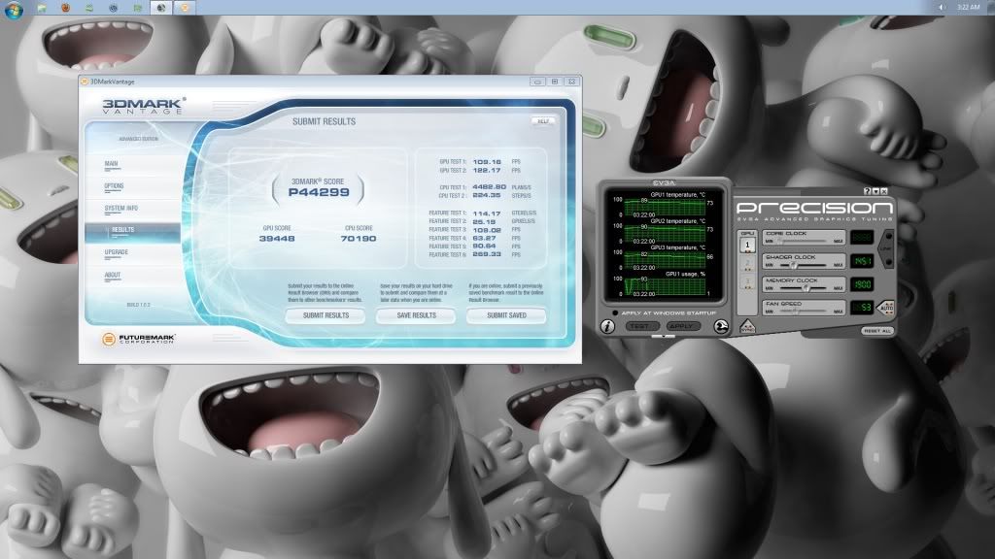Expand the Precision dropdown arrow in title bar
995x559 pixels.
tap(875, 191)
